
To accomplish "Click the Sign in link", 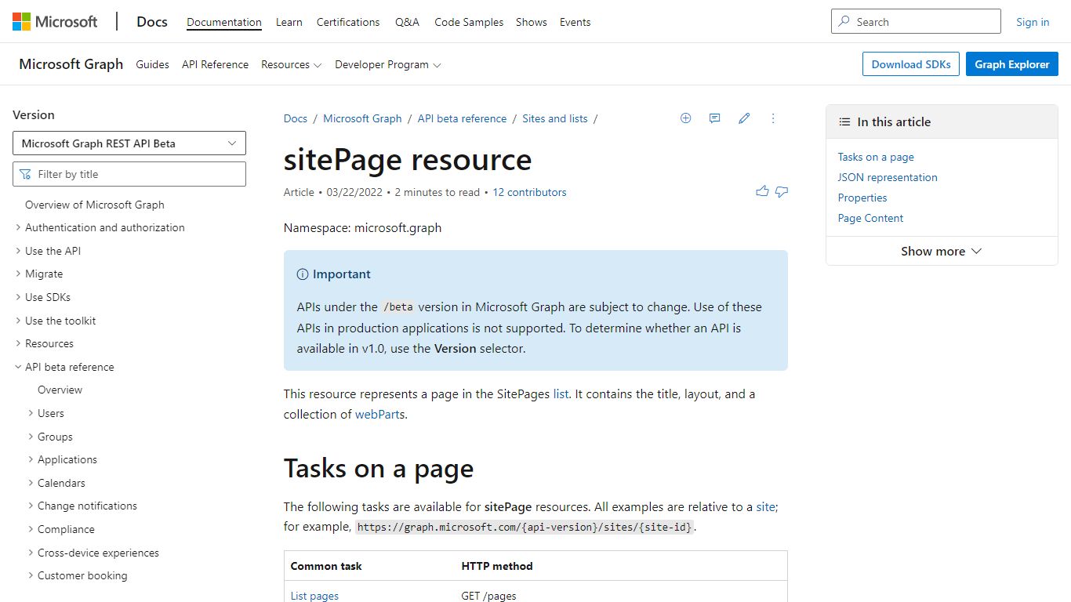I will [x=1033, y=22].
